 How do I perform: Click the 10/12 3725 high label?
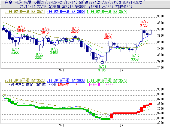(x=144, y=24)
